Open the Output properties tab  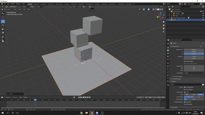click(168, 50)
